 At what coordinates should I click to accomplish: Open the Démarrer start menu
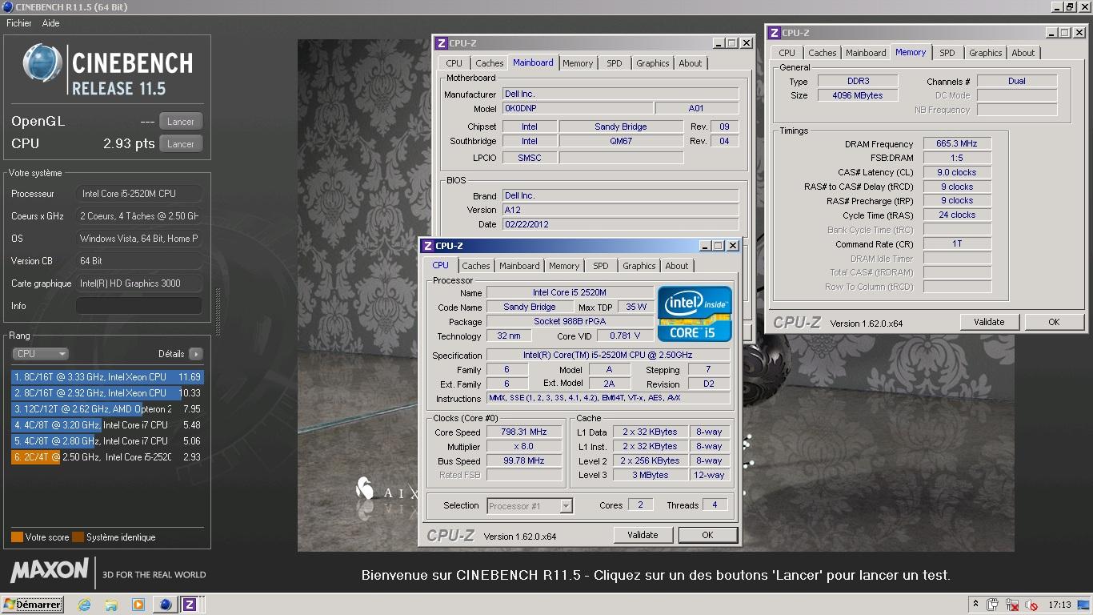click(x=33, y=605)
